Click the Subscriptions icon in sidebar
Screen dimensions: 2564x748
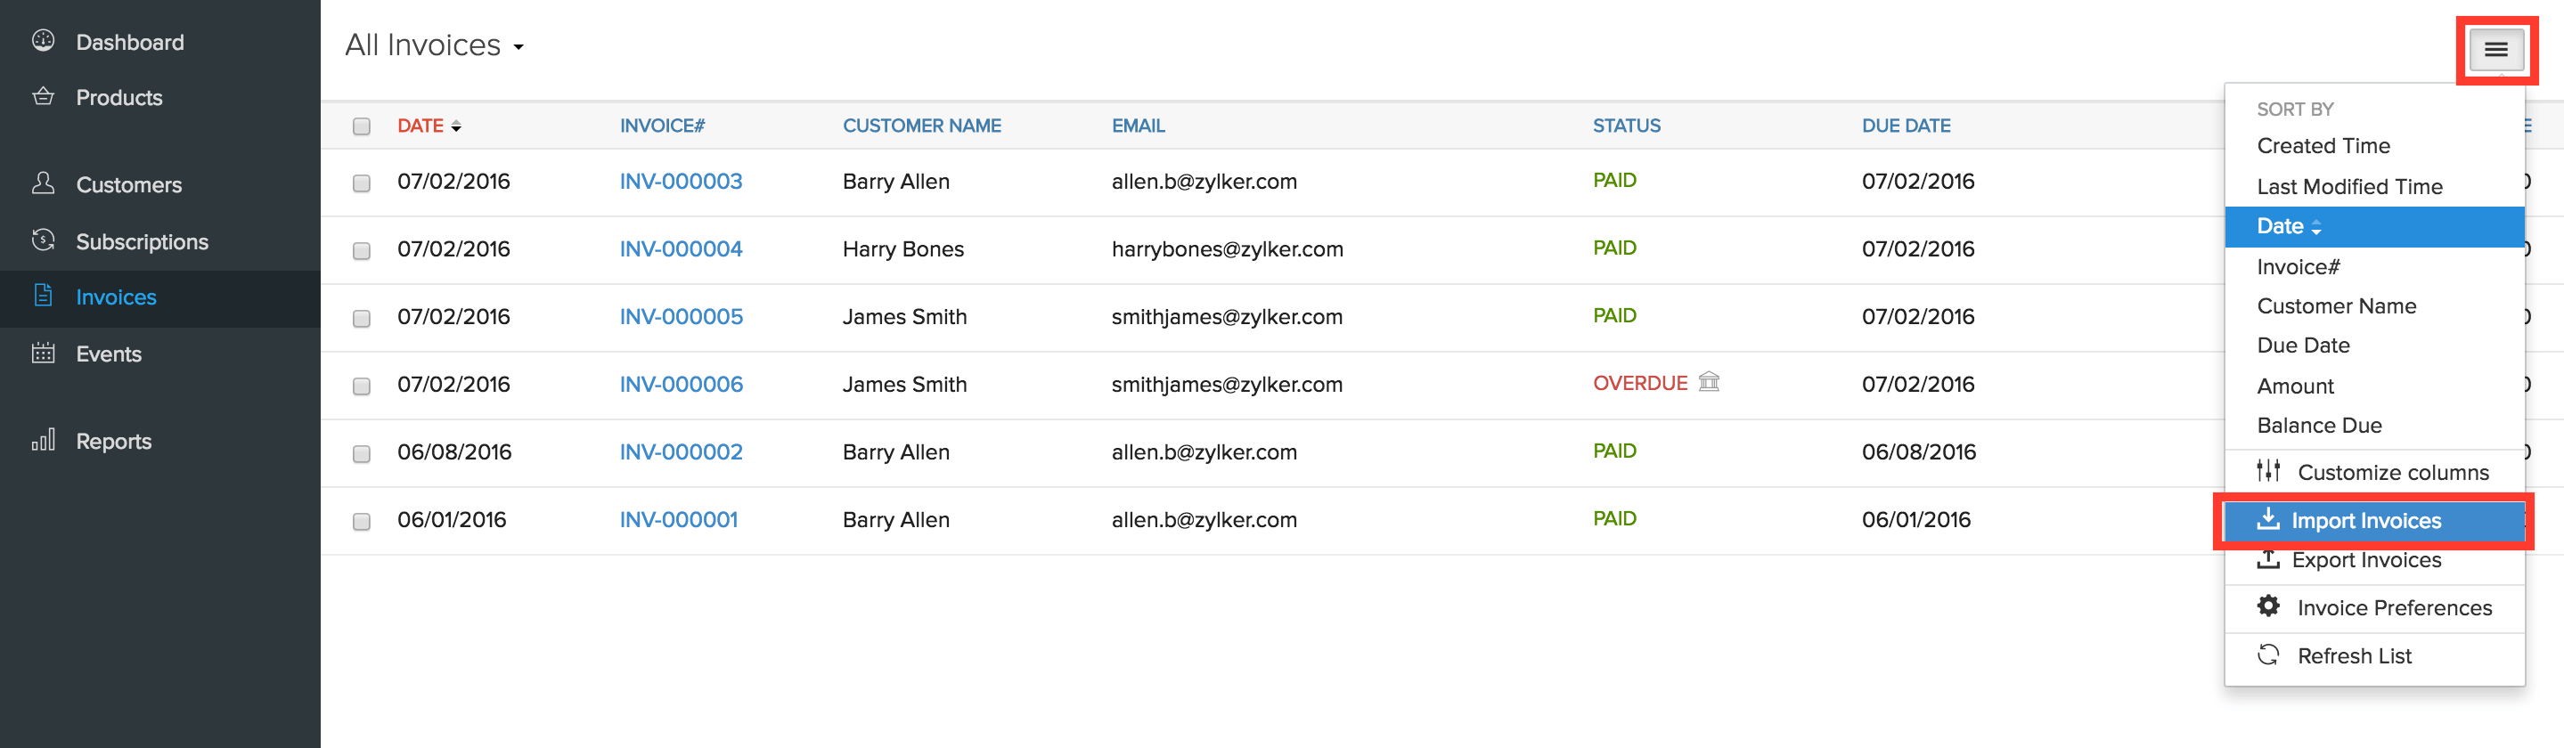coord(43,240)
